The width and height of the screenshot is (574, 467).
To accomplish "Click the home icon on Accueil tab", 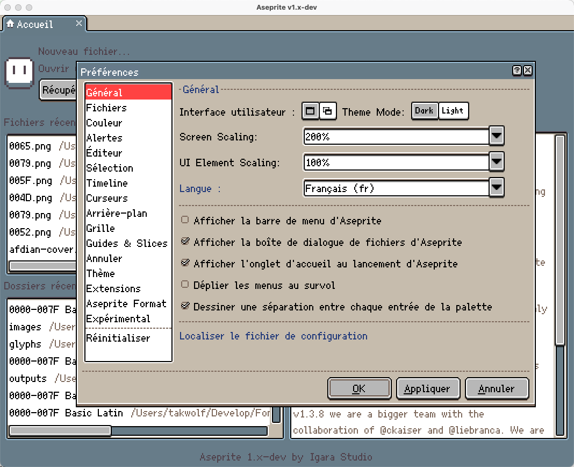I will (x=10, y=24).
